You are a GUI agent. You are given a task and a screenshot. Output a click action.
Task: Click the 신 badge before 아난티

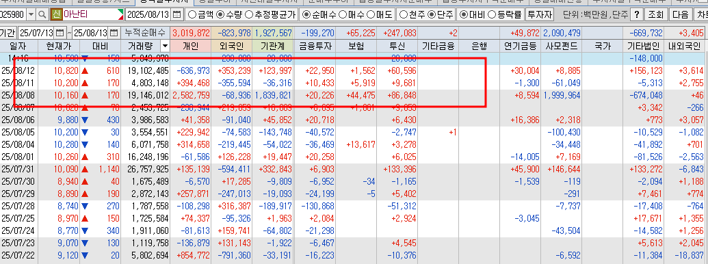(56, 14)
